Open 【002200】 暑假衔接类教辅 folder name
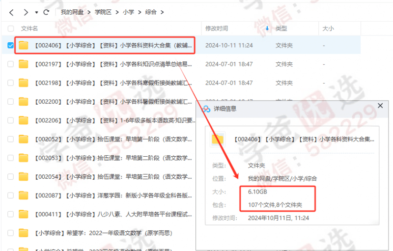The width and height of the screenshot is (393, 251). 113,102
